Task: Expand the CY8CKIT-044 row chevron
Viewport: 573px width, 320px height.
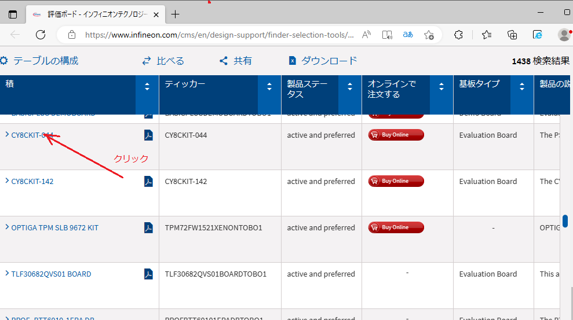Action: tap(7, 134)
